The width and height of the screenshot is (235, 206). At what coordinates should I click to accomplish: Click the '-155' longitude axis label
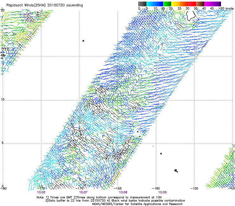pos(194,188)
